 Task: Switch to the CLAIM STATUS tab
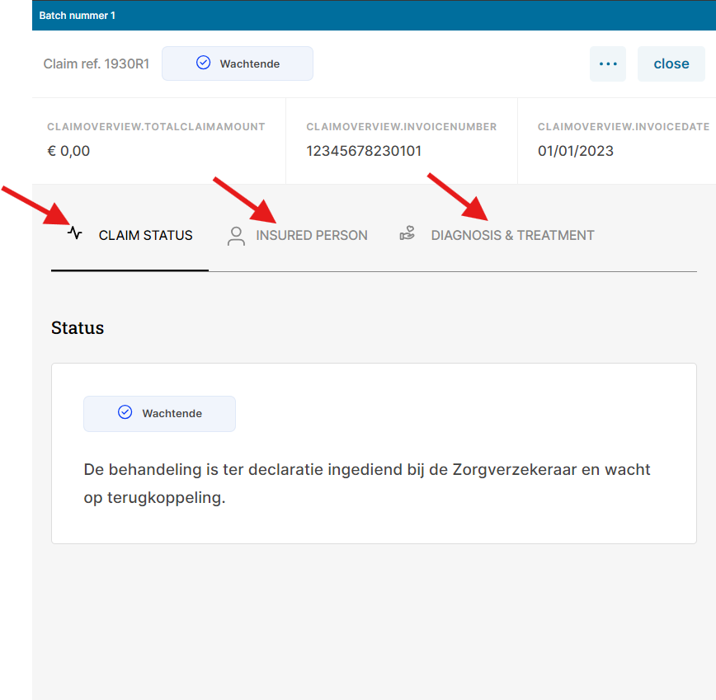(145, 236)
